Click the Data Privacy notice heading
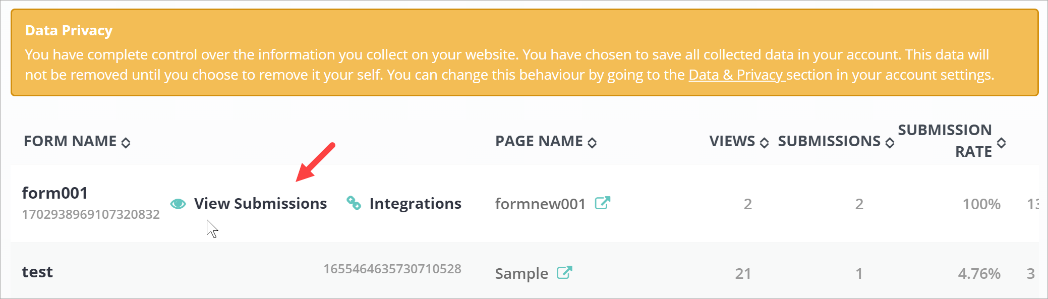Viewport: 1048px width, 299px height. point(69,31)
